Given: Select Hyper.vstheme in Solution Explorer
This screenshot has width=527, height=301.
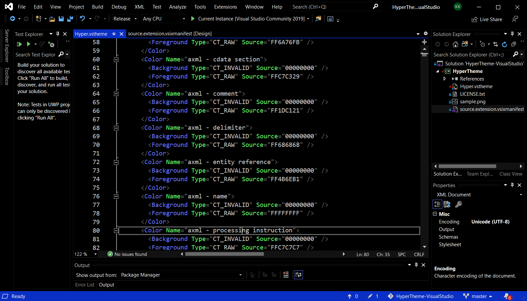Looking at the screenshot, I should 476,86.
